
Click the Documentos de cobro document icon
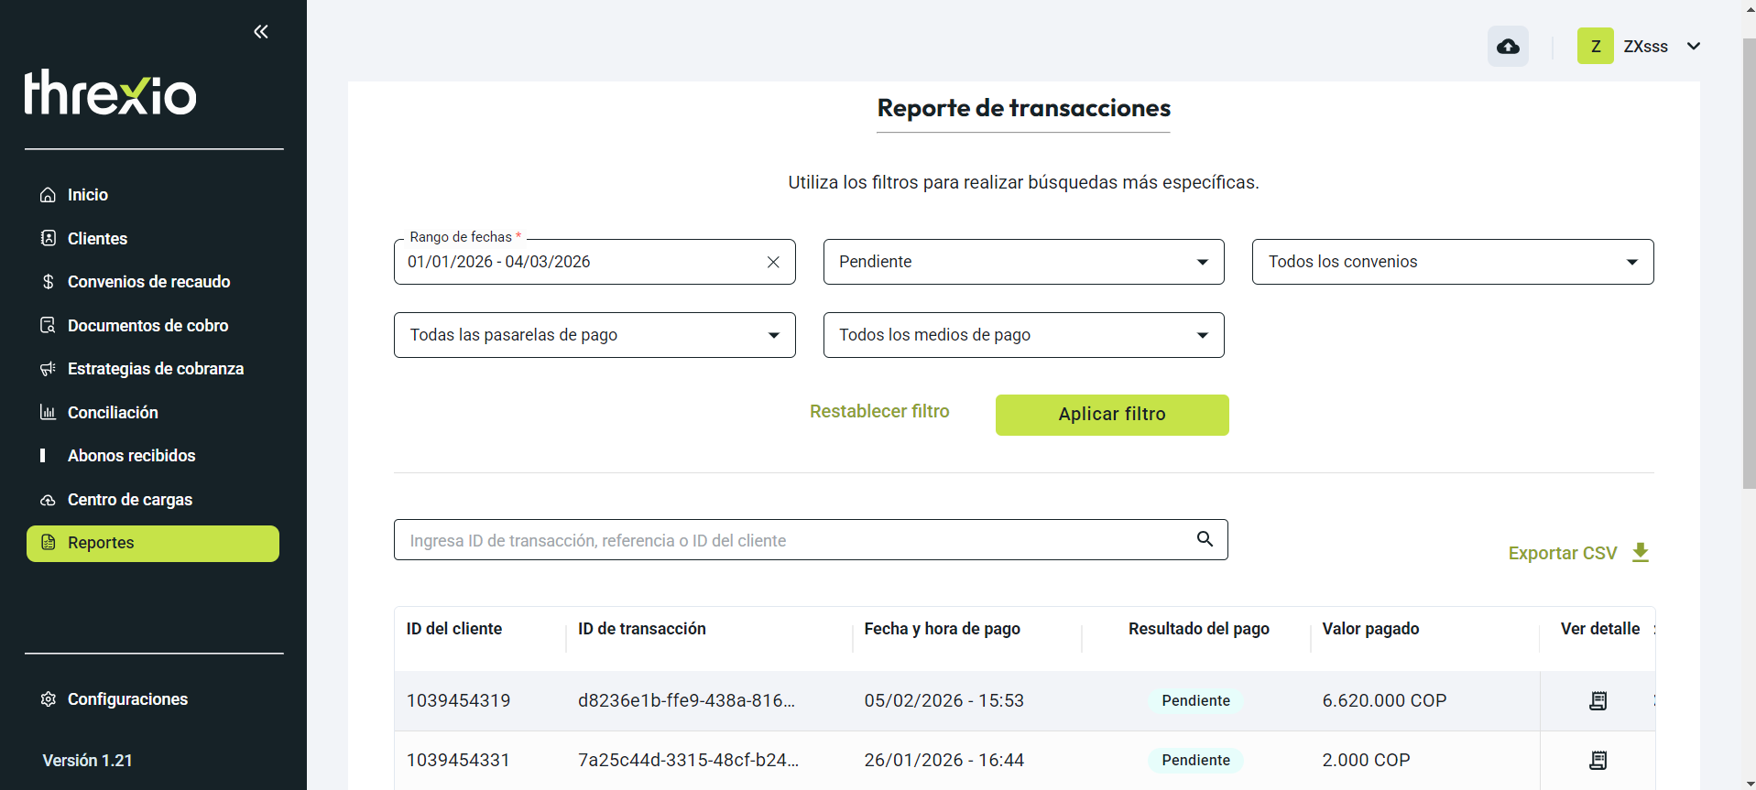tap(48, 325)
